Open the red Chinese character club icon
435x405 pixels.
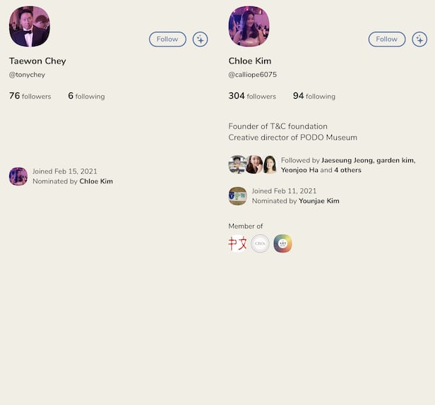[x=237, y=243]
